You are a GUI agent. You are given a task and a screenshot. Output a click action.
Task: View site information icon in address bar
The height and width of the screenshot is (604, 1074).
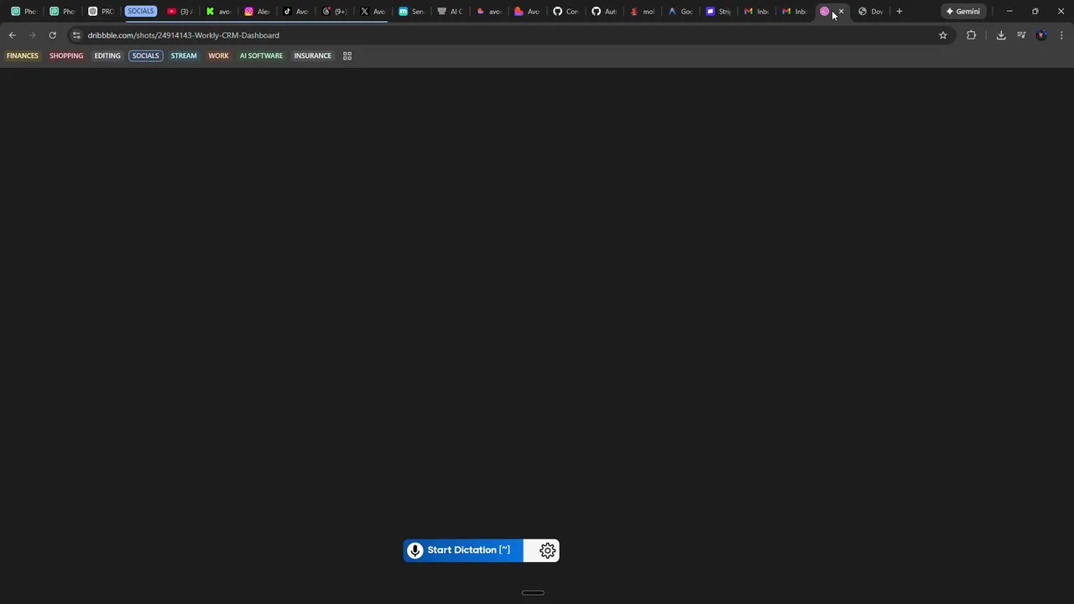click(76, 35)
